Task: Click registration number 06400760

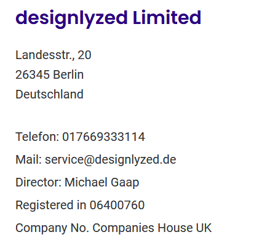Action: (117, 205)
